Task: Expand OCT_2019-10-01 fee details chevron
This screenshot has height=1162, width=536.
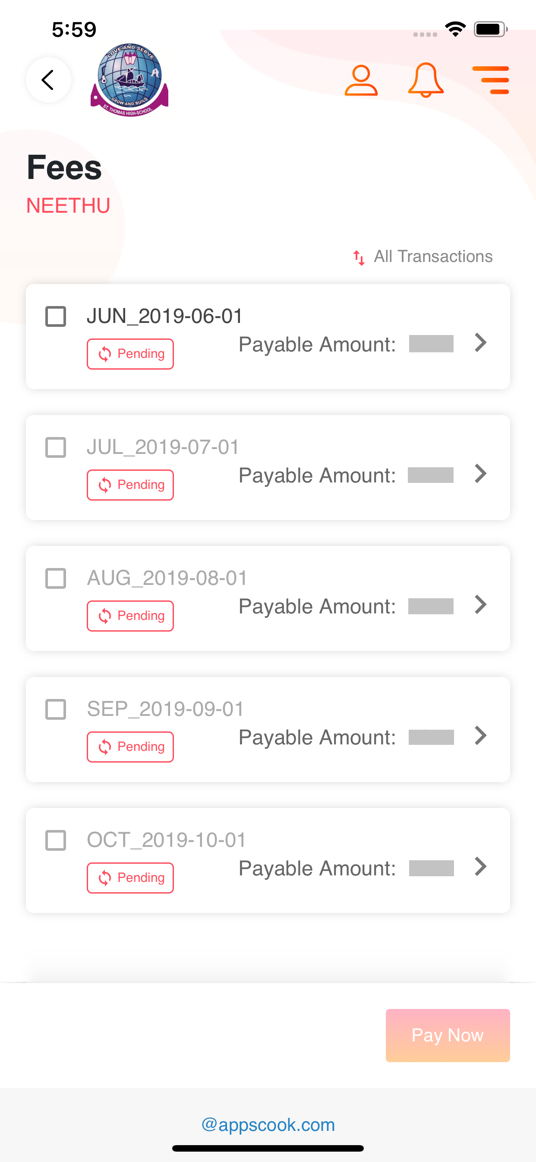Action: point(481,867)
